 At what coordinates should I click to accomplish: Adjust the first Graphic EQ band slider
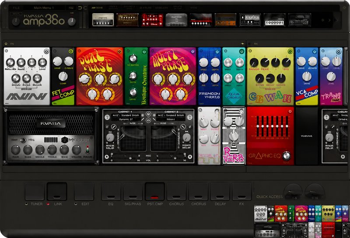258,126
